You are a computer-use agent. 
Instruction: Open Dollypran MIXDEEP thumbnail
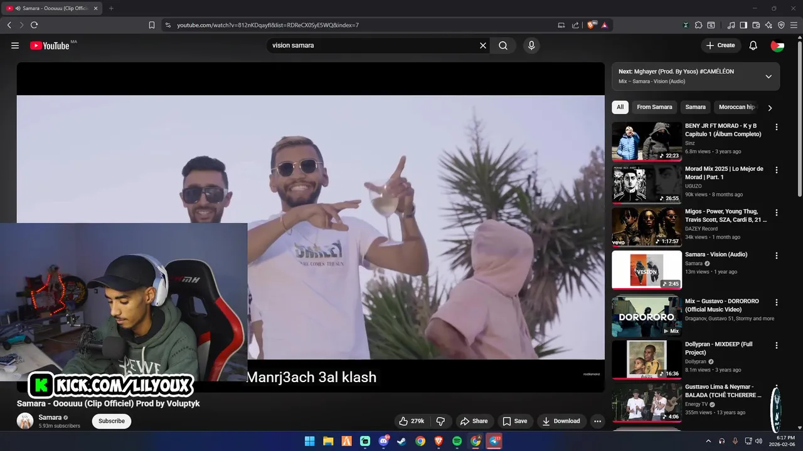pos(647,360)
